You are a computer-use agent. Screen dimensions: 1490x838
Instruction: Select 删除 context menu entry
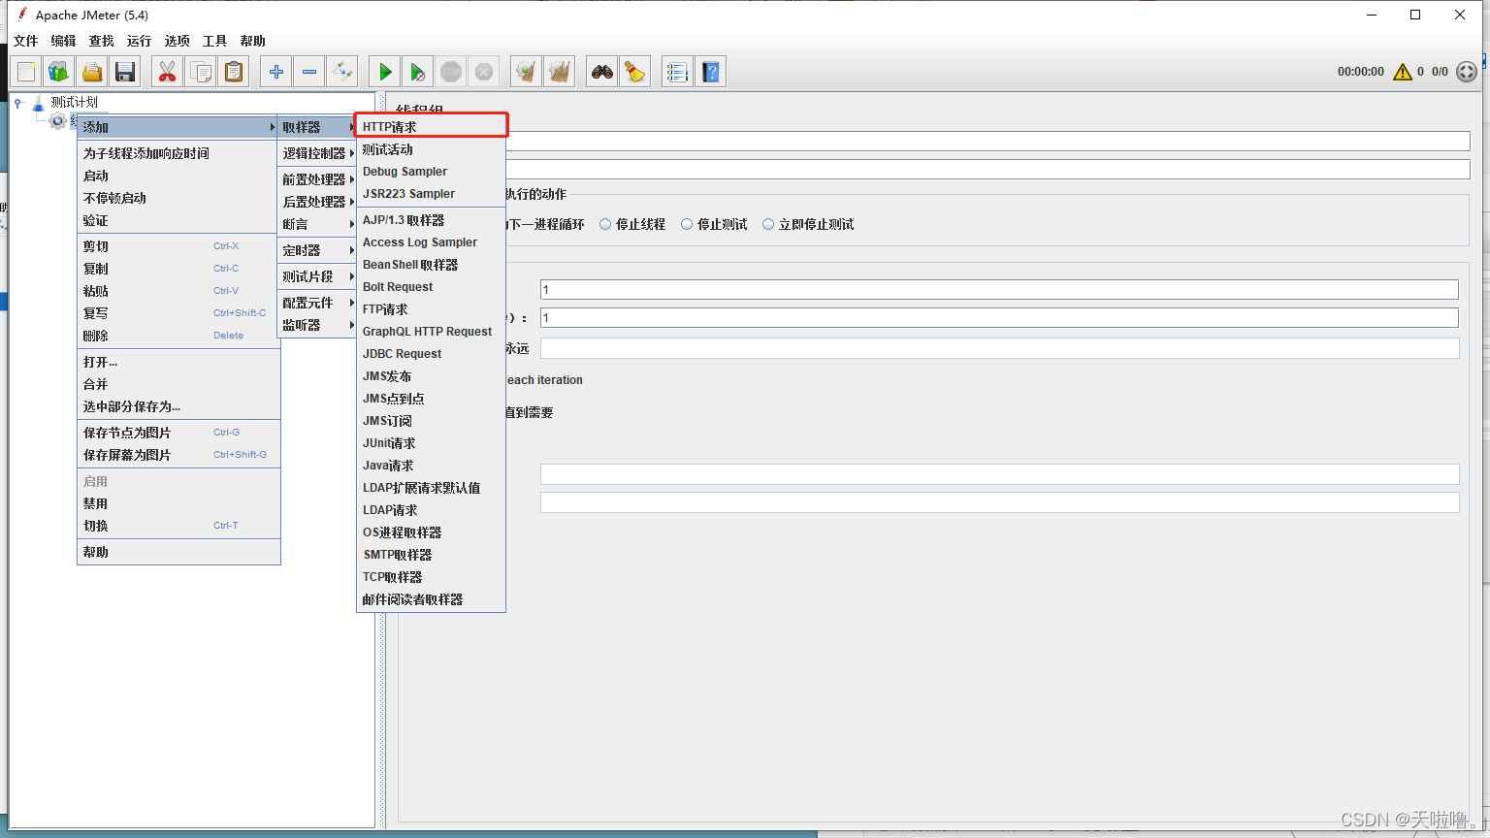click(178, 336)
